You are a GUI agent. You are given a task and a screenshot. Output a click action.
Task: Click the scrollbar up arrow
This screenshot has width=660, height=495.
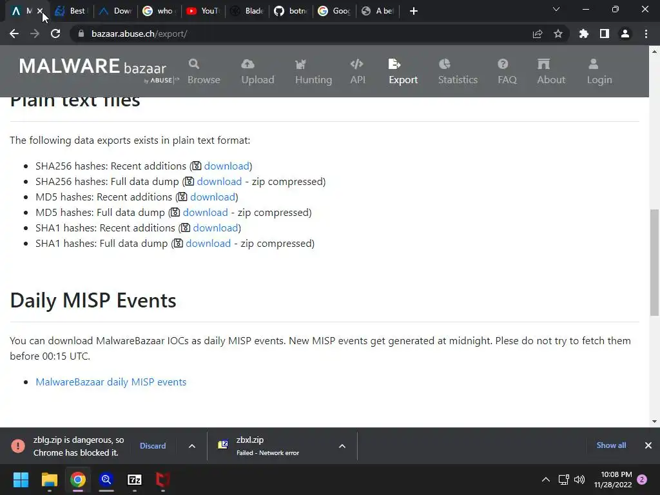click(654, 52)
